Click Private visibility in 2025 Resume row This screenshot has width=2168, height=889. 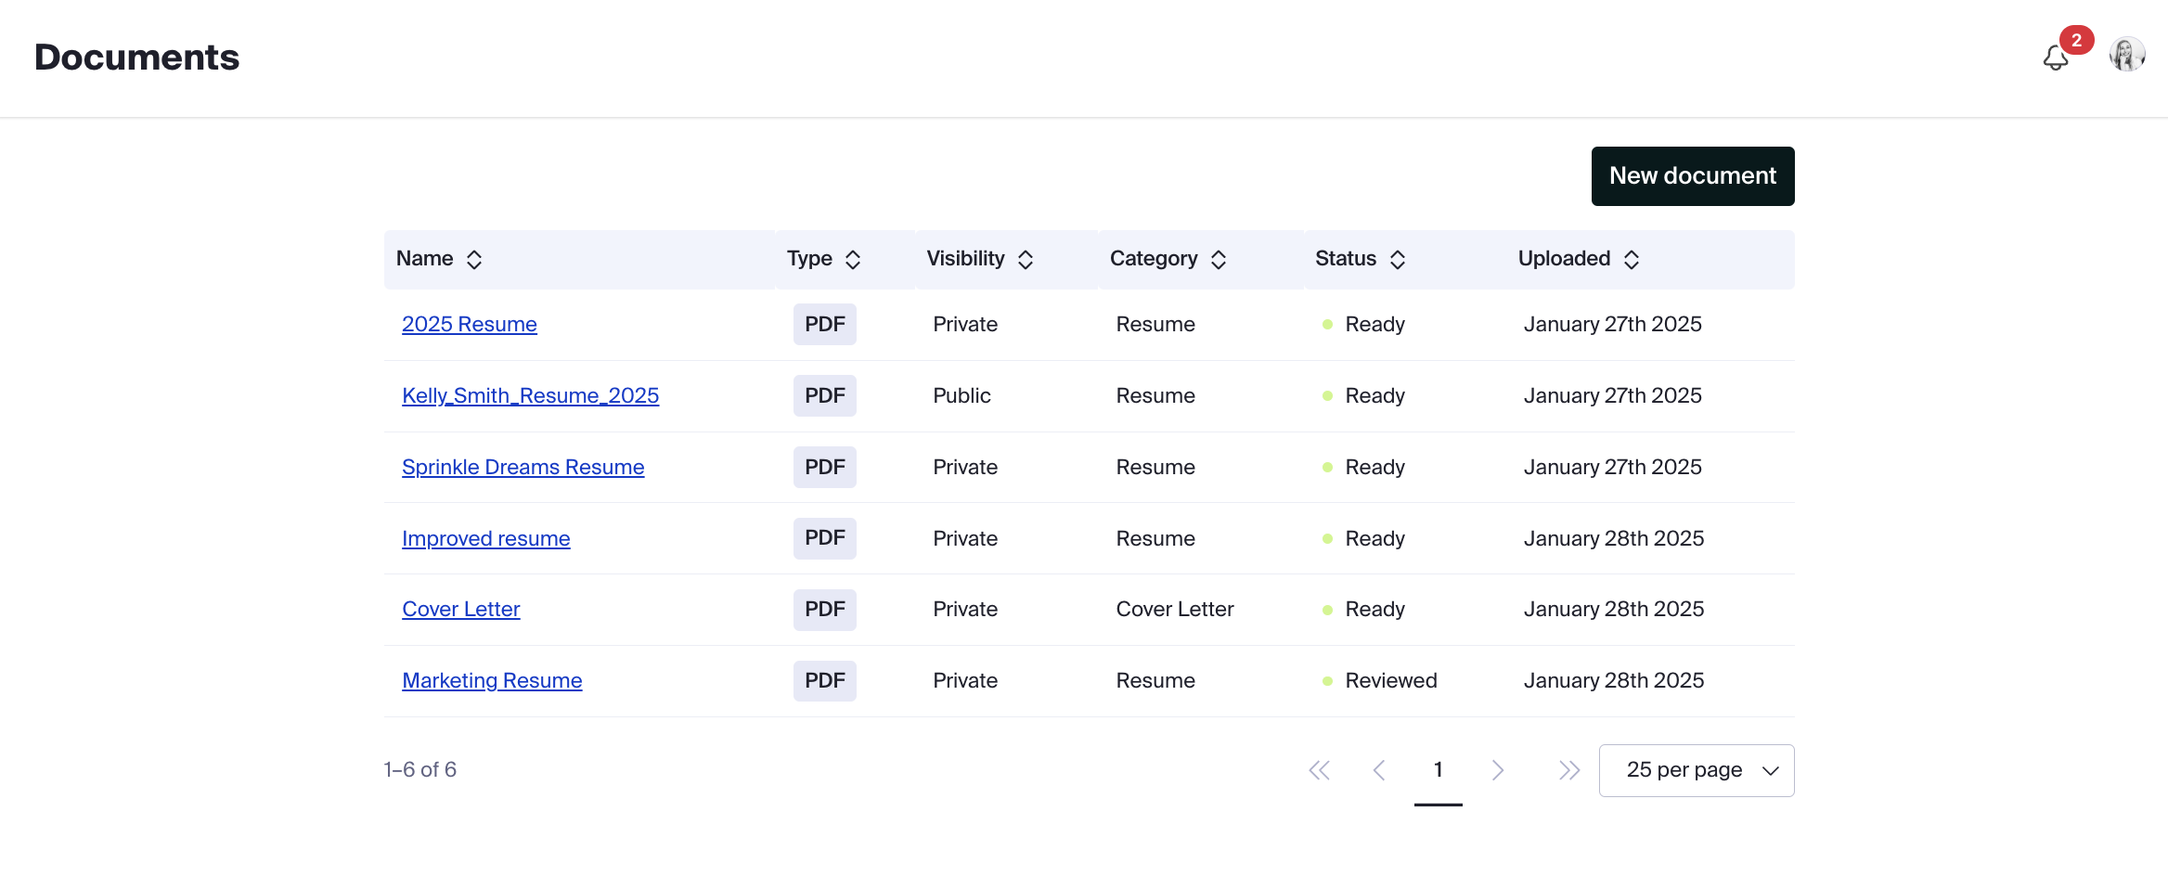965,325
